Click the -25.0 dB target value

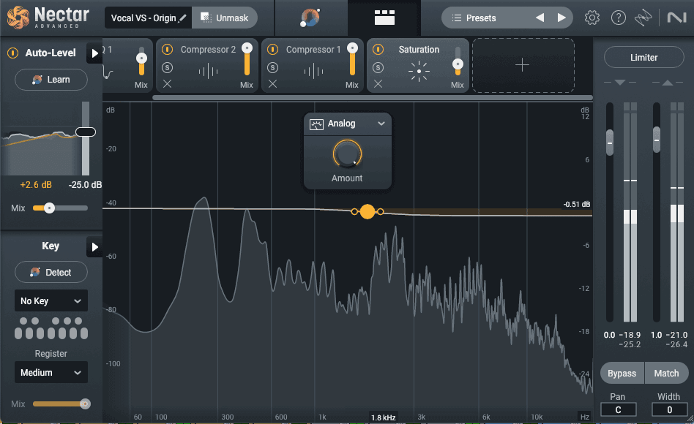point(85,185)
